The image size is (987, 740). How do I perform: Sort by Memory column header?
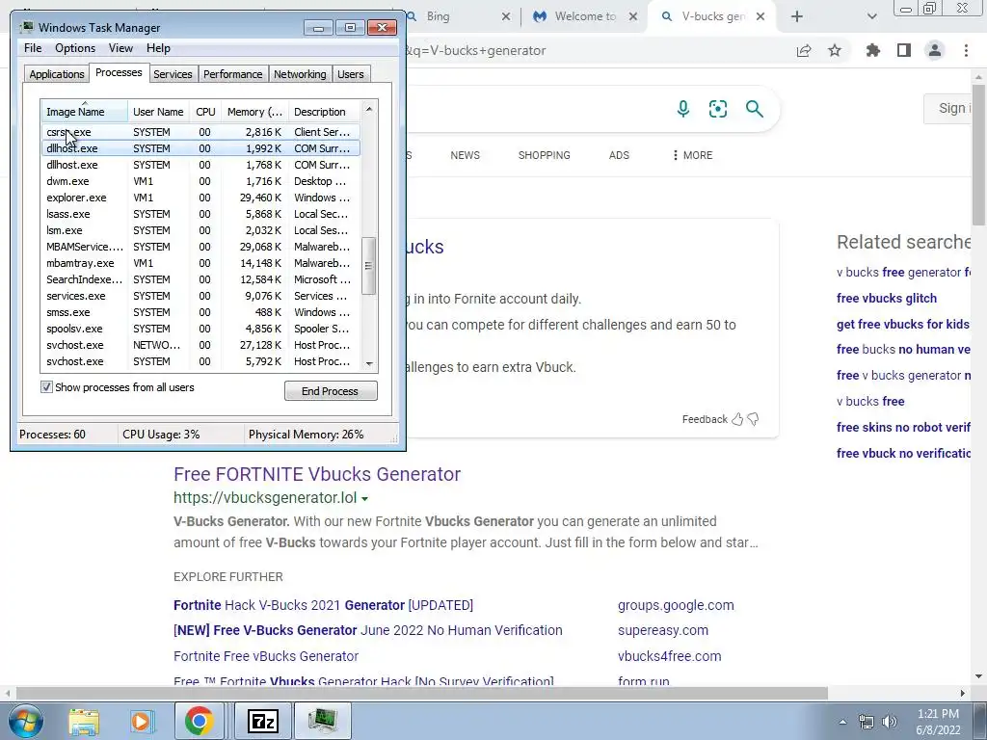[x=254, y=112]
